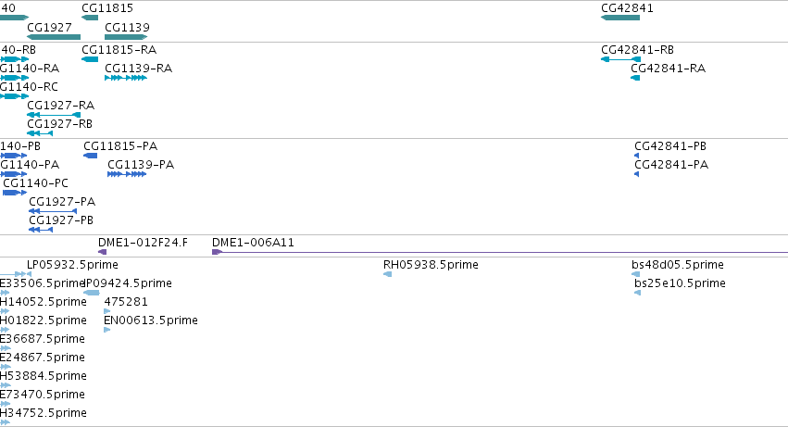
Task: Click the CG11815 gene glyph
Action: click(90, 18)
